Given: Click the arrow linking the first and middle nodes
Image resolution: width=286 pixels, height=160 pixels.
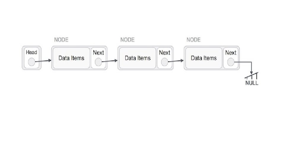Looking at the screenshot, I should pyautogui.click(x=110, y=61).
